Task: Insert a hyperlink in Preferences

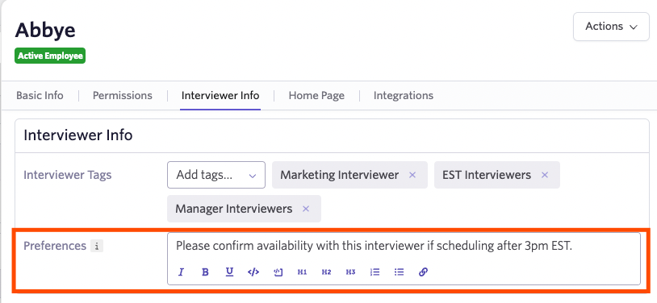Action: 423,272
